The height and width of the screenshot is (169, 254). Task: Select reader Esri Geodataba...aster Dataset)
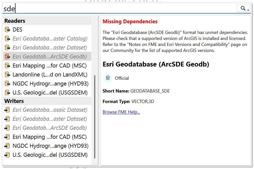47,47
